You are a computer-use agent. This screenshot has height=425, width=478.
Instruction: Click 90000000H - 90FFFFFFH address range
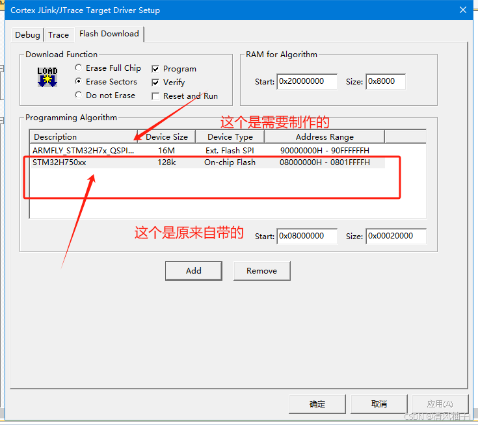(x=325, y=151)
